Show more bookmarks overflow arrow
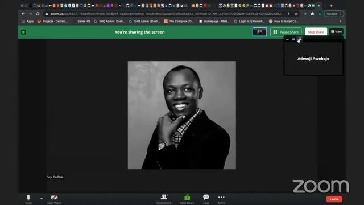The image size is (364, 205). click(340, 22)
